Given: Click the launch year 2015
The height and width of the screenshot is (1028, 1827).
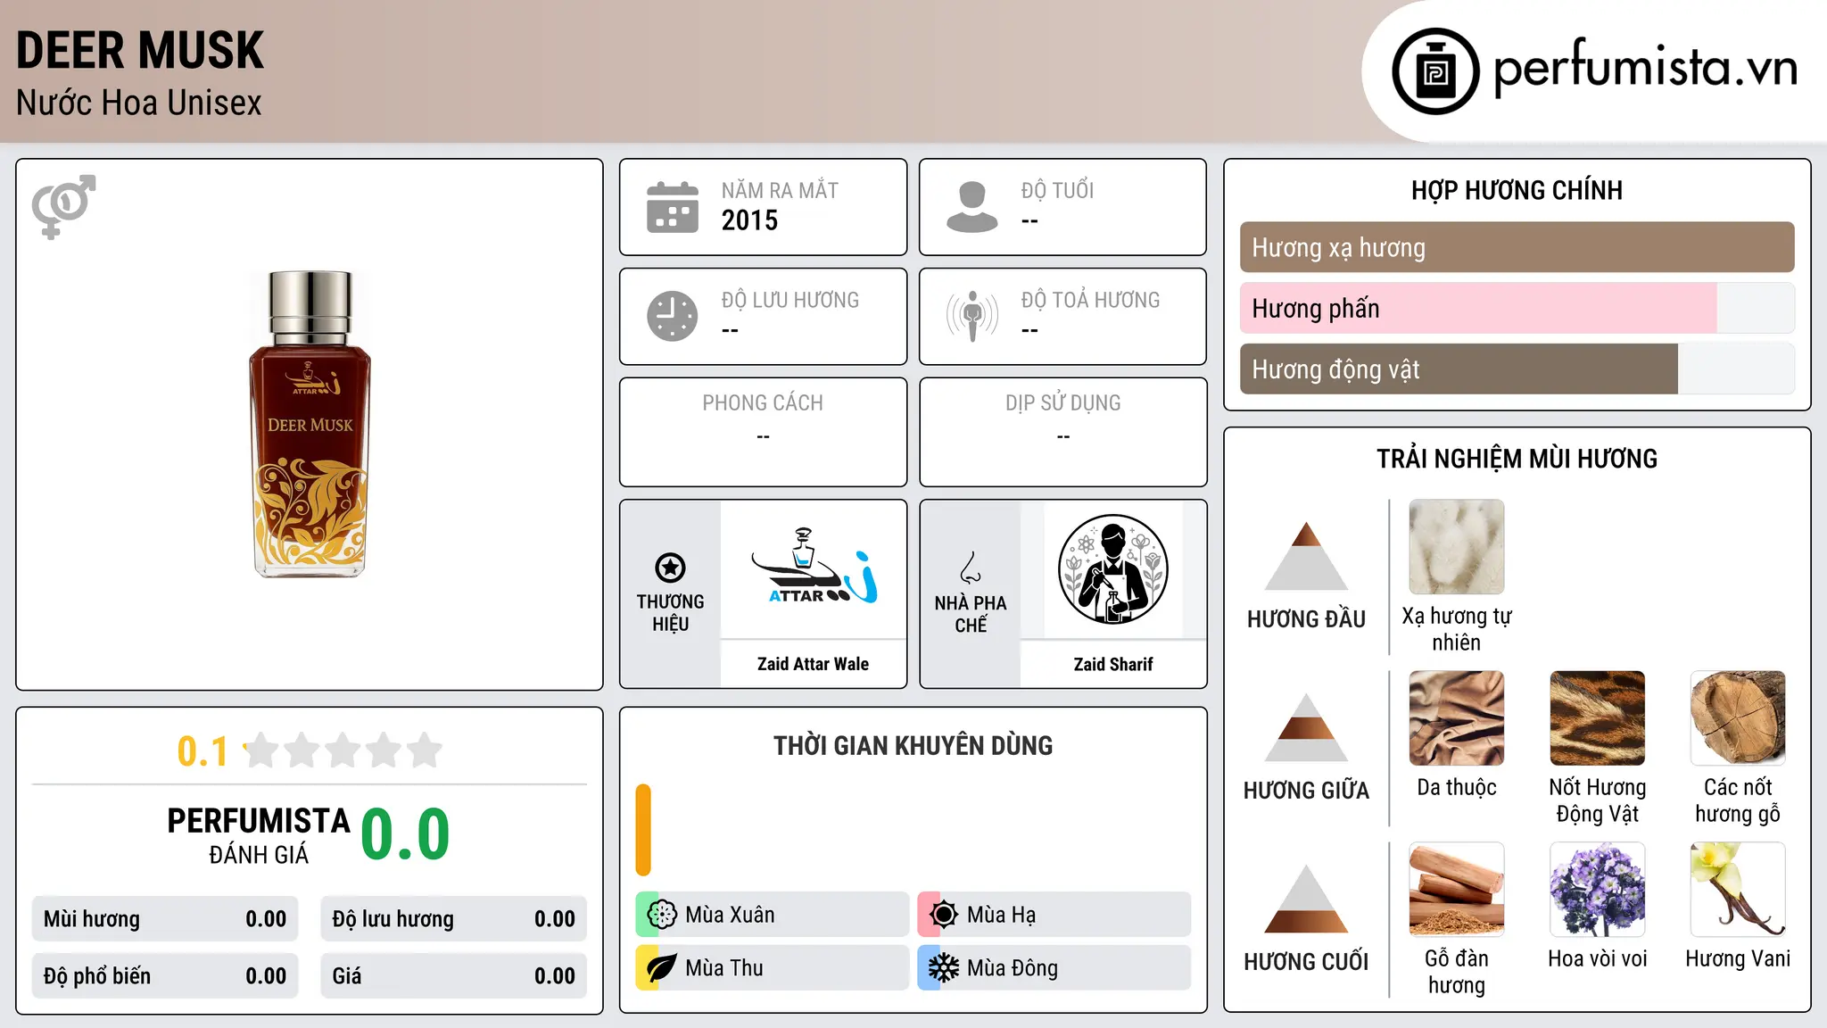Looking at the screenshot, I should pos(749,220).
